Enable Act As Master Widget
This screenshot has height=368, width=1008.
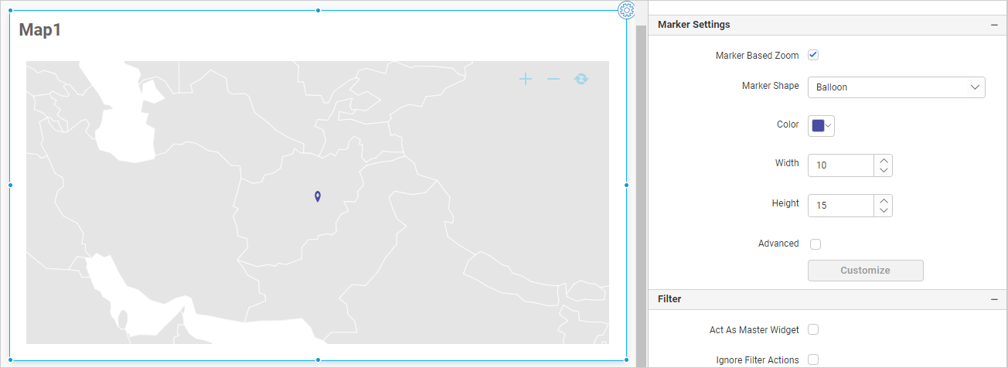click(813, 329)
